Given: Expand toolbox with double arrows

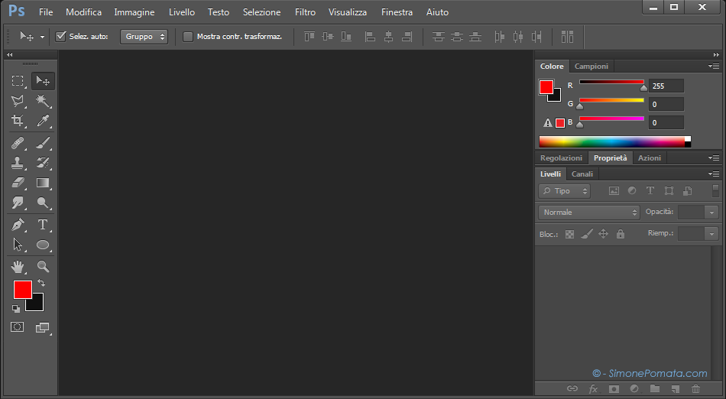Looking at the screenshot, I should click(10, 54).
